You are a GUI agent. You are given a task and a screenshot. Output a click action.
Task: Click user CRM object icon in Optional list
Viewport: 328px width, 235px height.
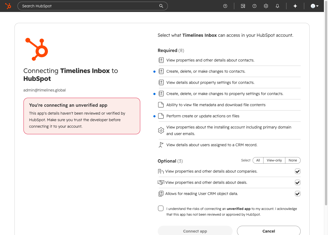[161, 194]
